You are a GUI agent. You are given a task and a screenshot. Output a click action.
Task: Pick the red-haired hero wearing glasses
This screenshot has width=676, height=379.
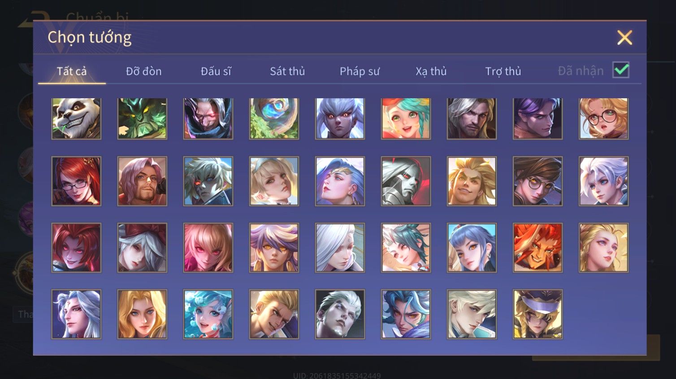pos(76,181)
